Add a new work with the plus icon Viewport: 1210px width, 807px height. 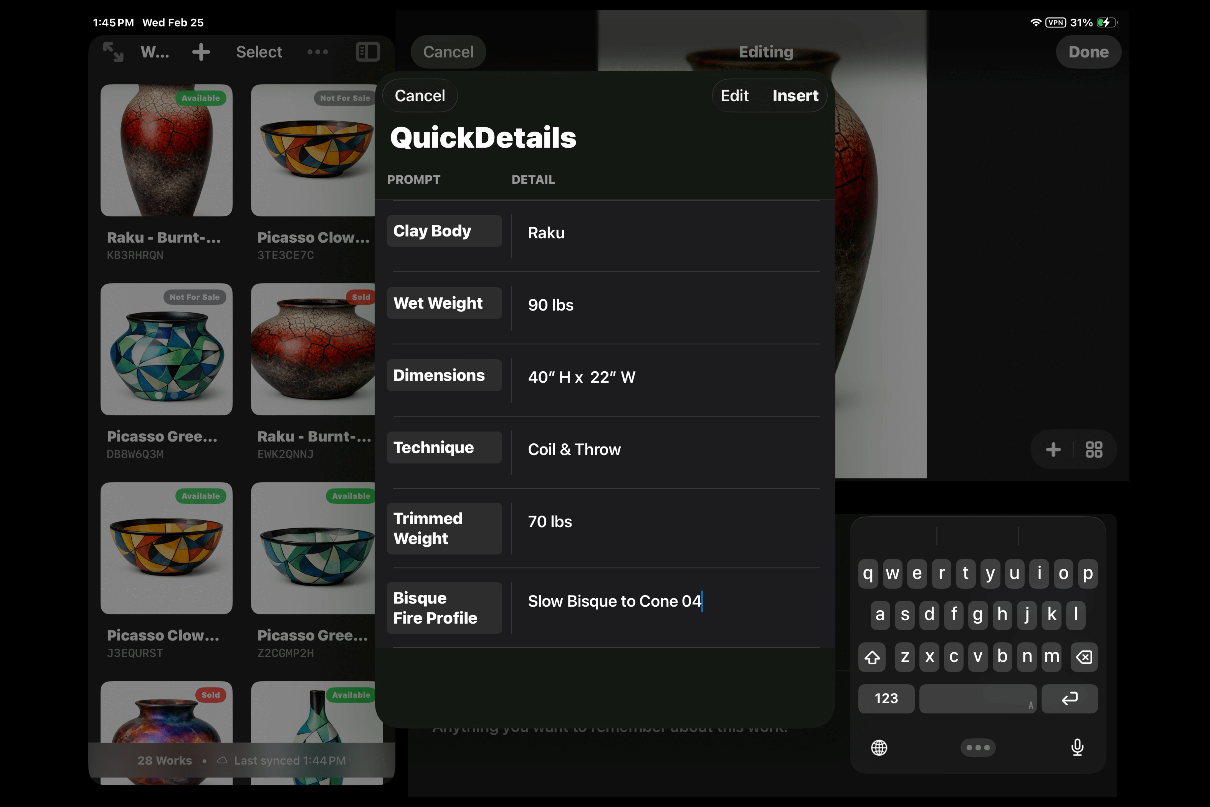(201, 51)
